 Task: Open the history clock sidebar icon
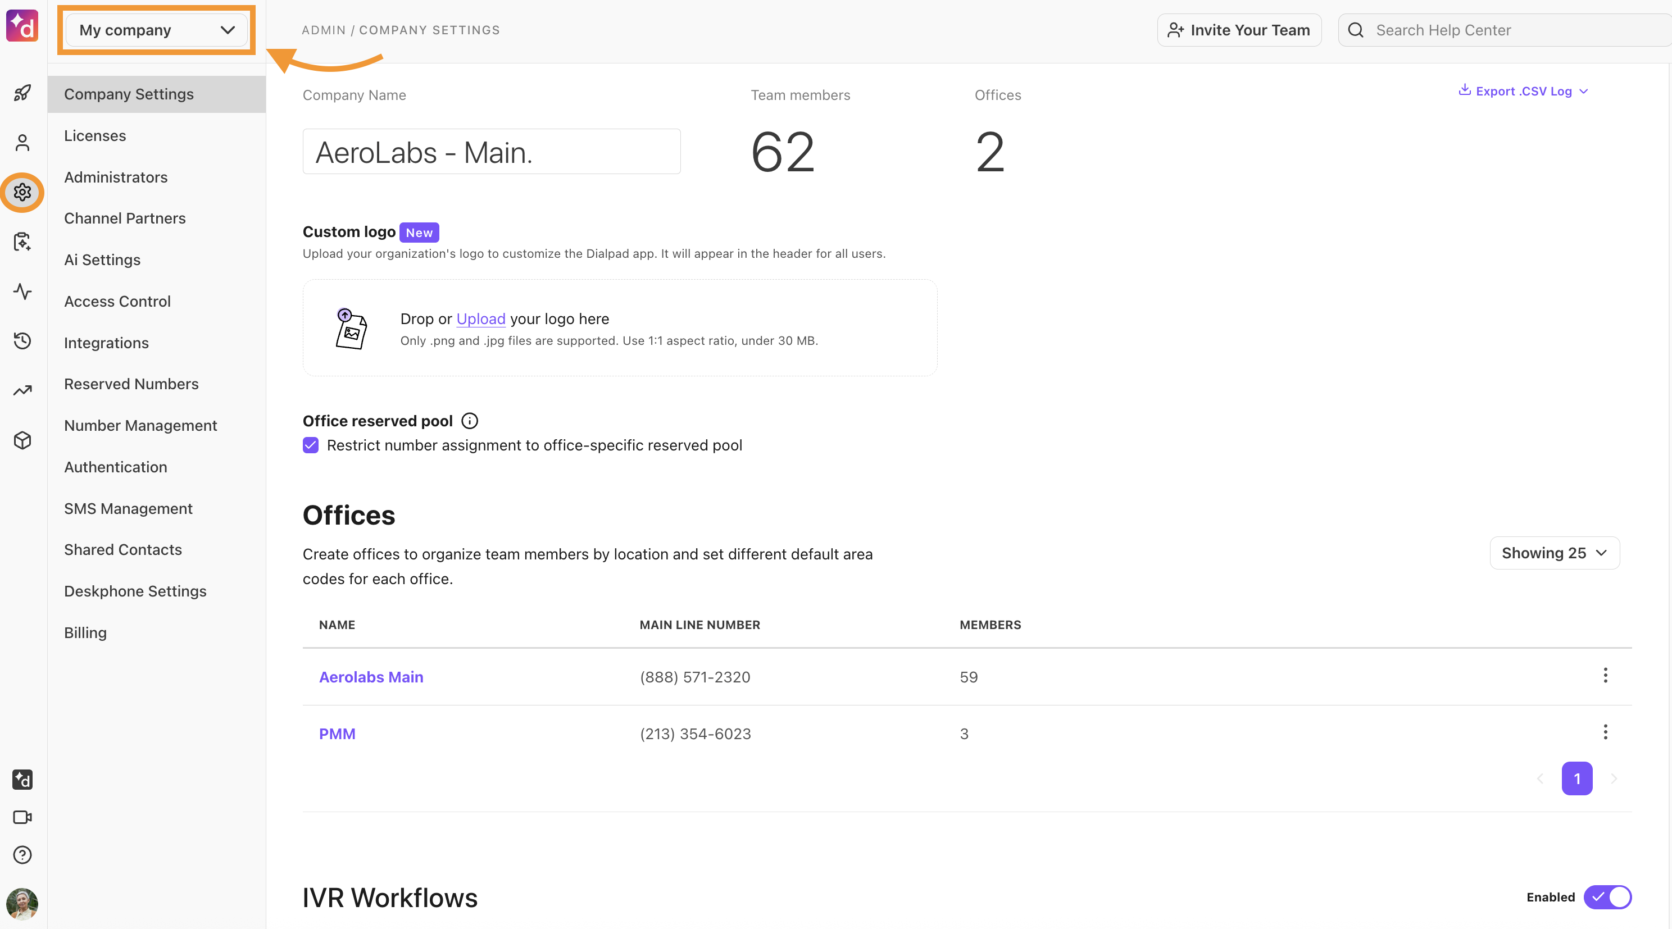click(22, 340)
